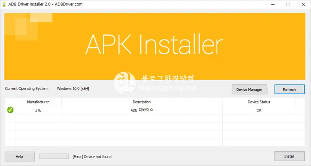Minimize the ADB Driver Installer window
Image resolution: width=311 pixels, height=166 pixels.
tap(273, 4)
